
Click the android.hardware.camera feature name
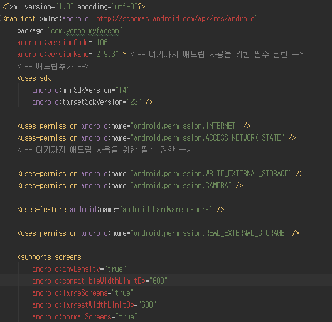pyautogui.click(x=166, y=210)
